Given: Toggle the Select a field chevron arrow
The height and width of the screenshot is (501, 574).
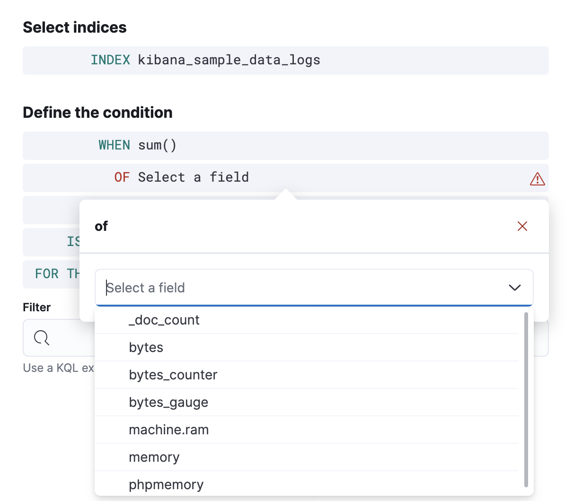Looking at the screenshot, I should tap(514, 288).
